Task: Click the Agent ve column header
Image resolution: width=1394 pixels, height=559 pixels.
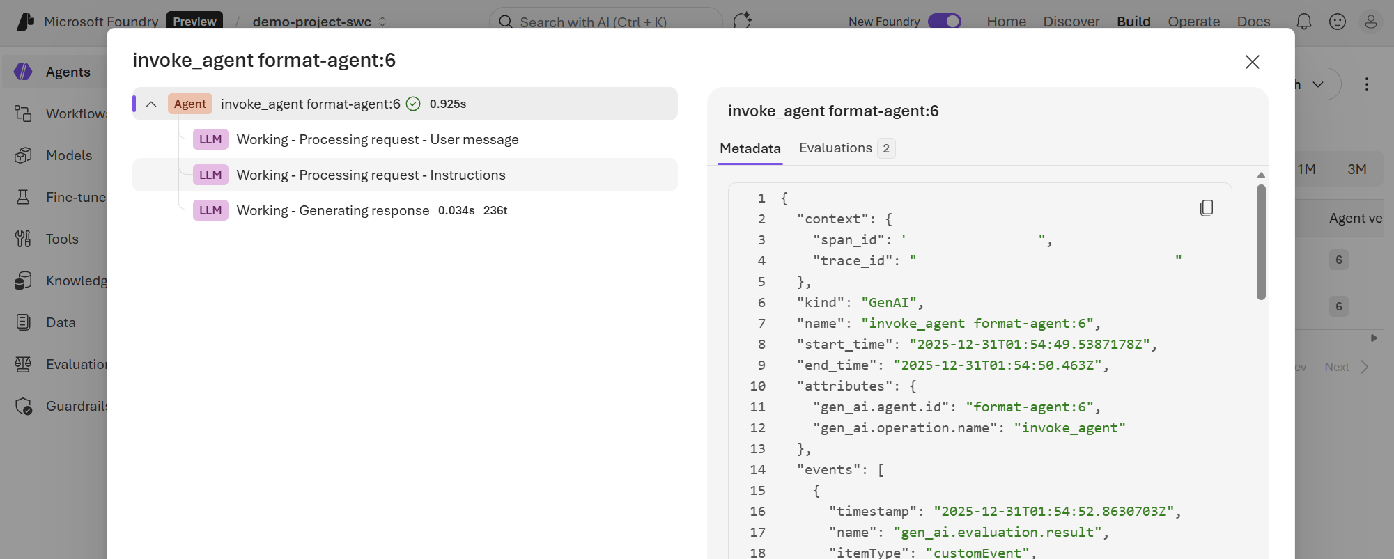Action: pos(1355,218)
